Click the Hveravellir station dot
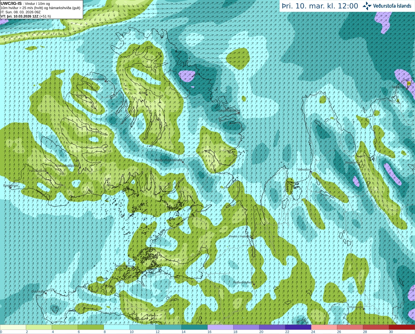415x334 pixels. 364,309
